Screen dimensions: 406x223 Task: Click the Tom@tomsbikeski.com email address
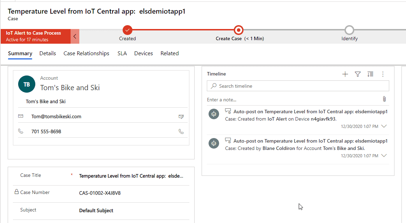[56, 116]
